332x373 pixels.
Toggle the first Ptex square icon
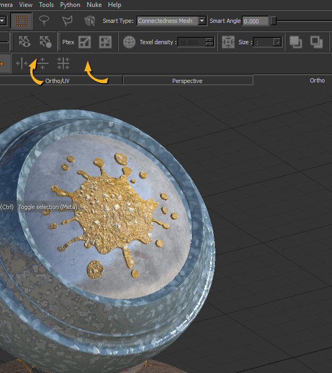tap(84, 42)
